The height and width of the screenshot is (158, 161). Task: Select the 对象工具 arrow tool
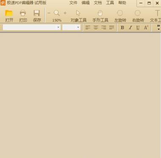tap(78, 13)
